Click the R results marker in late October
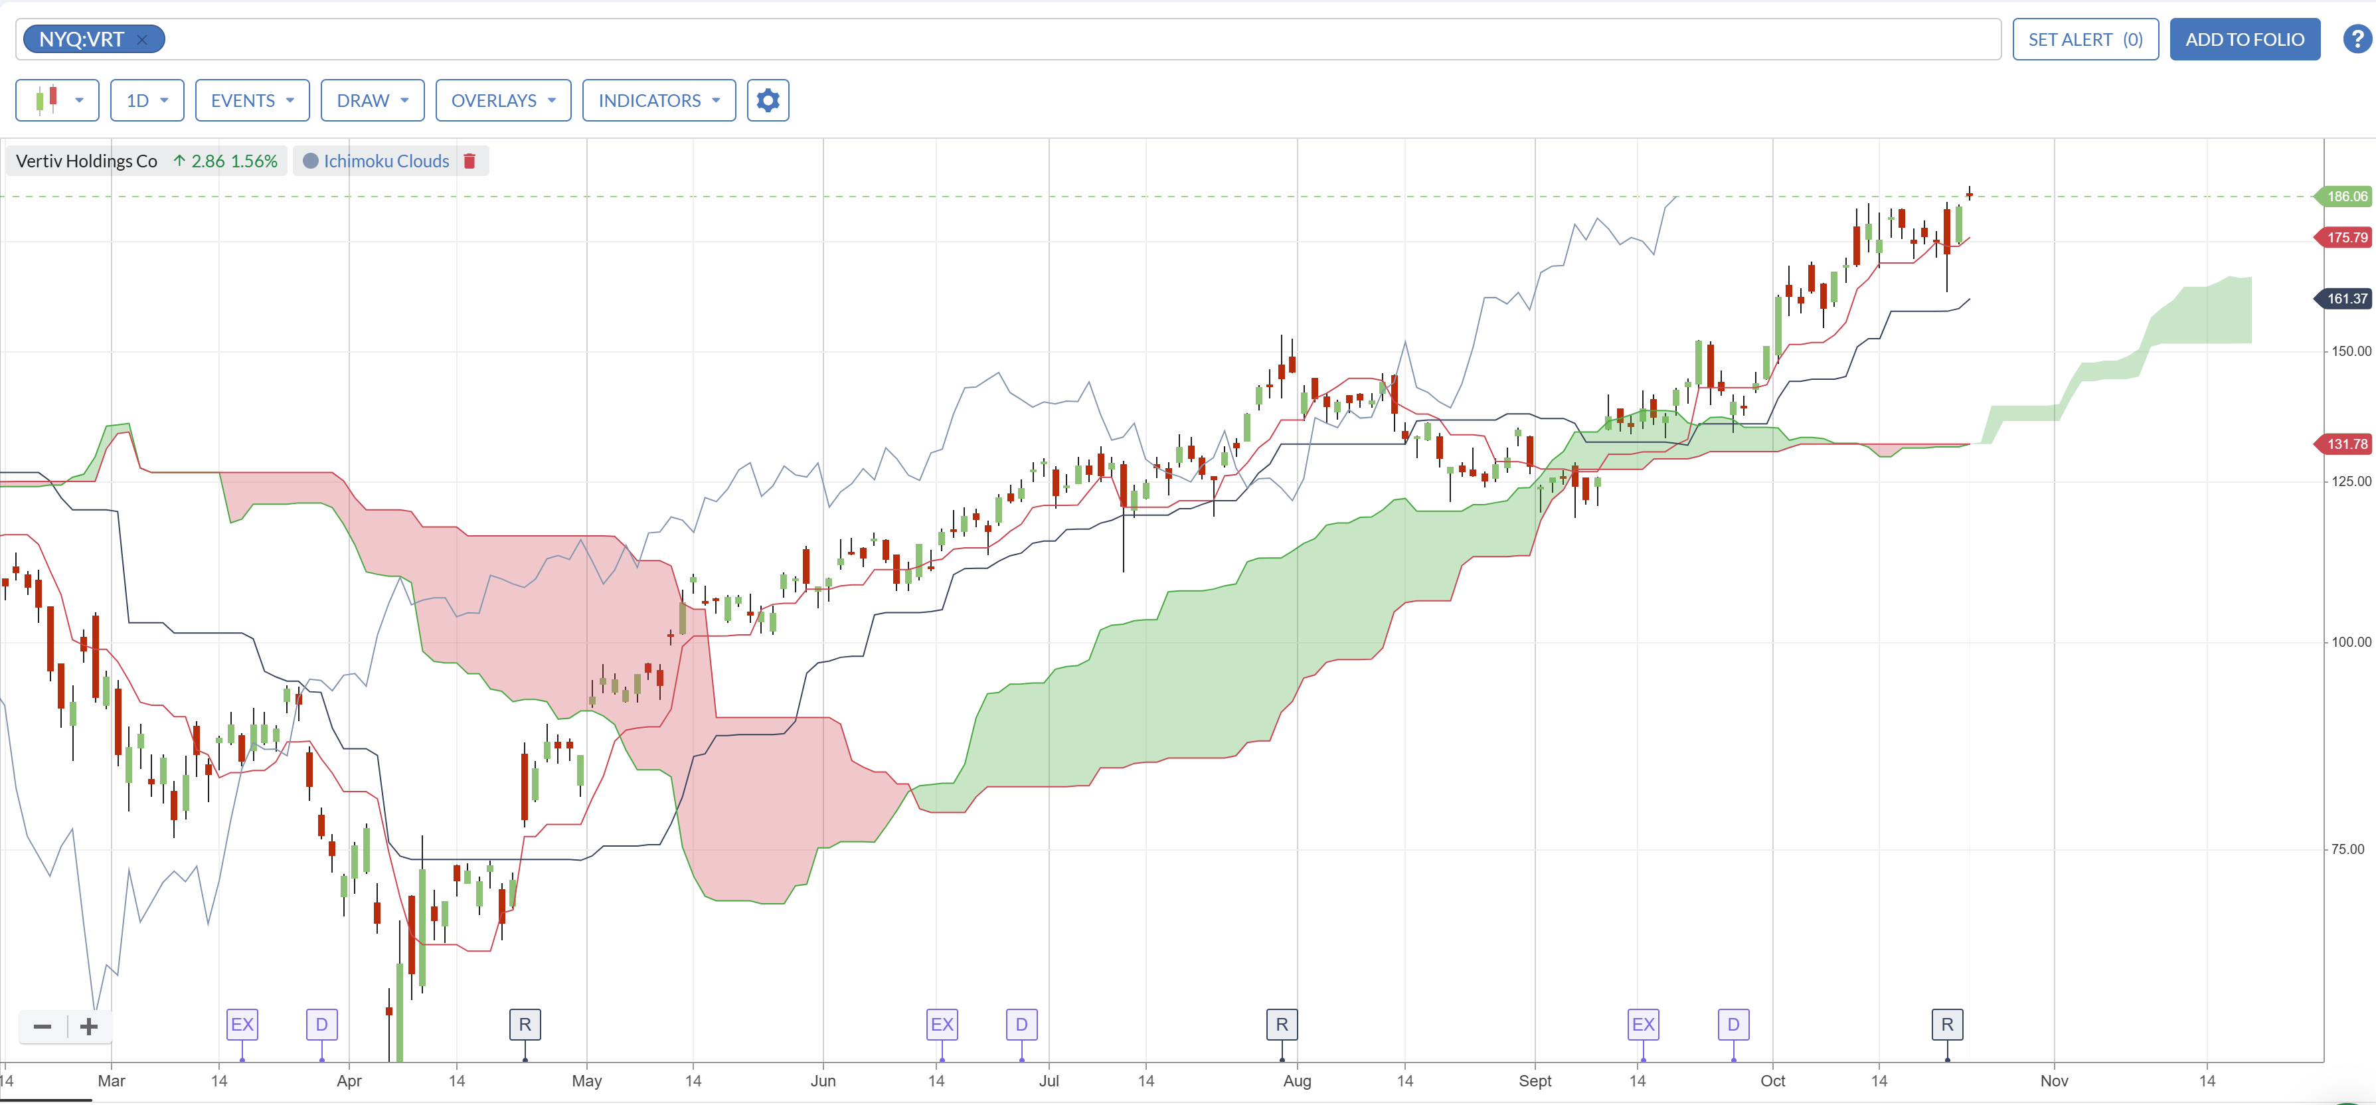The image size is (2376, 1105). [x=1947, y=1024]
